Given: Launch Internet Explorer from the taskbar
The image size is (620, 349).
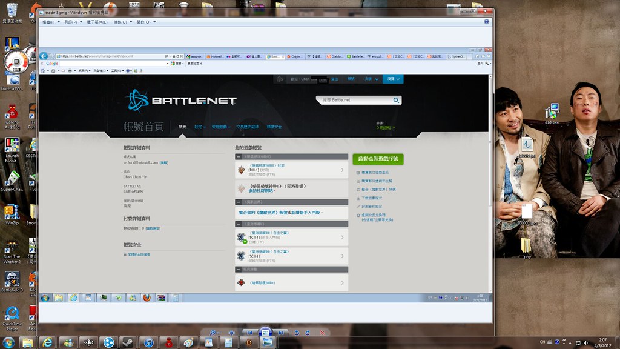Looking at the screenshot, I should coord(47,343).
